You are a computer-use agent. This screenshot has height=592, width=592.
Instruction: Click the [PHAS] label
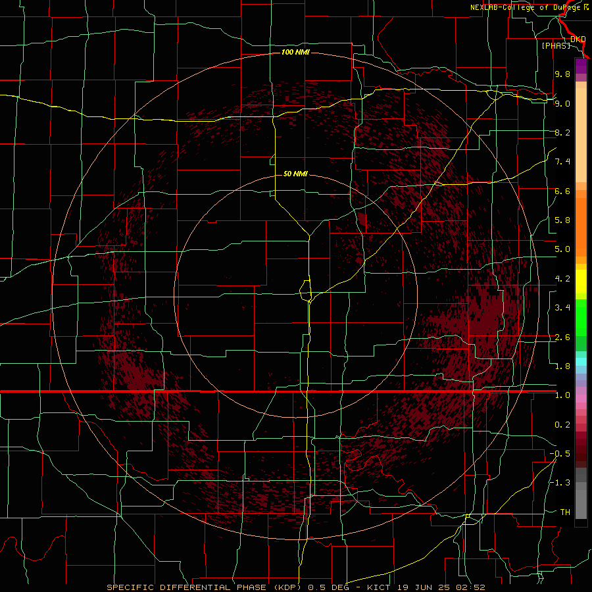556,46
